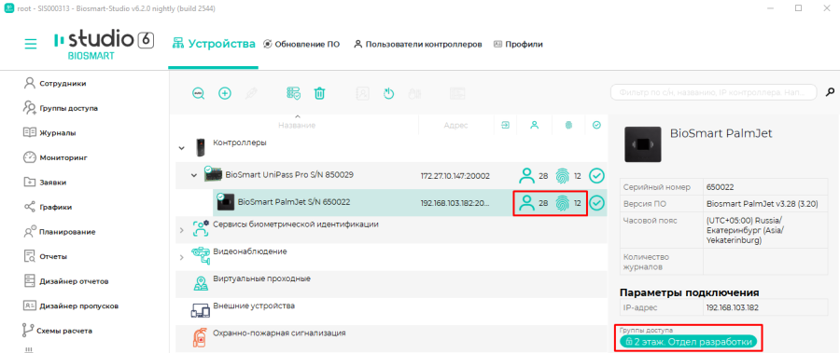This screenshot has height=353, width=840.
Task: Click the greyed ID card toolbar icon
Action: click(x=457, y=93)
